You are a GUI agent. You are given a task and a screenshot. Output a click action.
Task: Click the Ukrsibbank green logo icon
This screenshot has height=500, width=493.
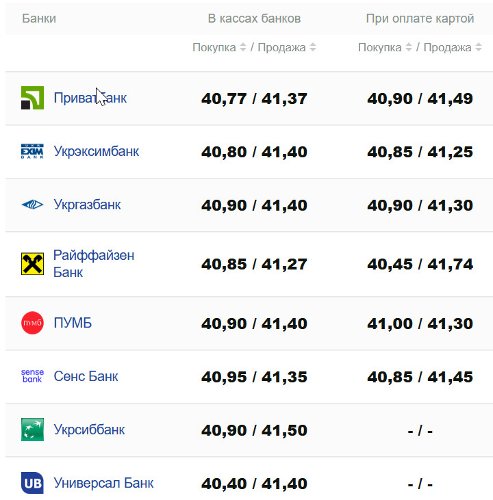32,430
